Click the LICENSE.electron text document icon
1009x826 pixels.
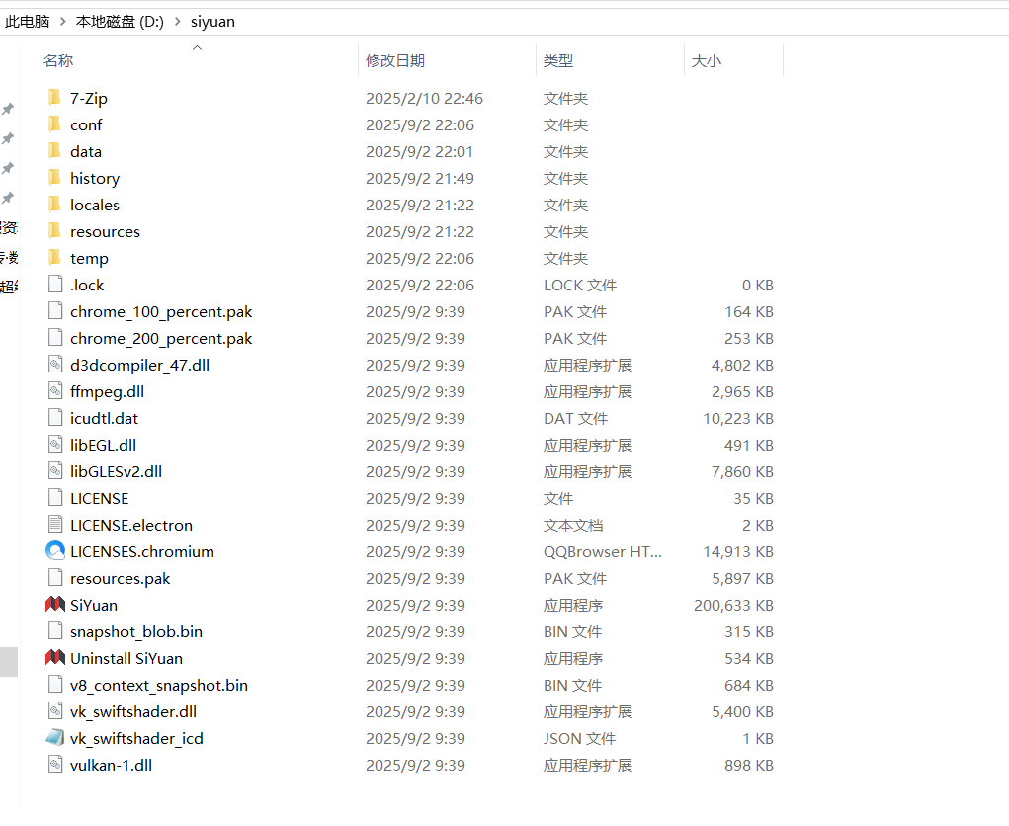coord(55,525)
